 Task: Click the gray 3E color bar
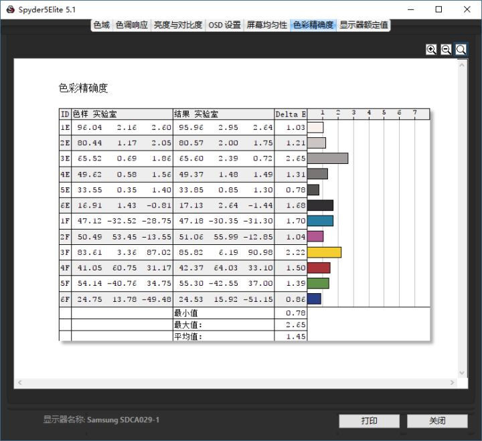tap(327, 159)
